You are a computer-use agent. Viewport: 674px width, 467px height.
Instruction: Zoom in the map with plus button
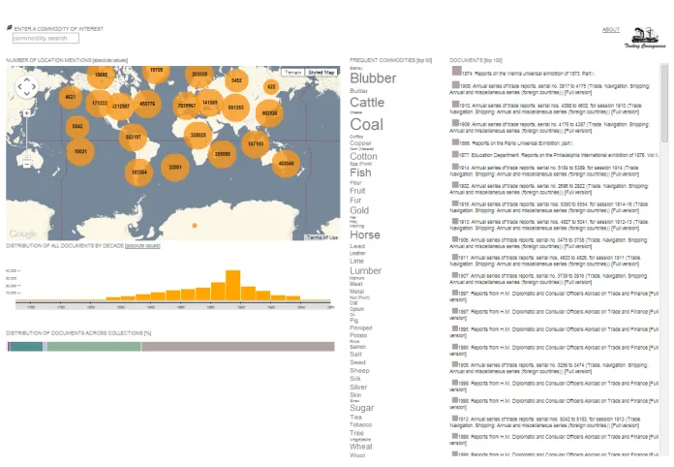[x=27, y=113]
